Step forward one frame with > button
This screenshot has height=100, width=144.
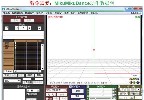29,28
